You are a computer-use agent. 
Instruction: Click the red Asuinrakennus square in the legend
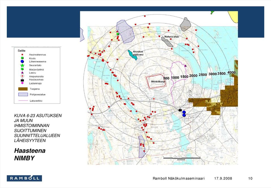coord(22,54)
